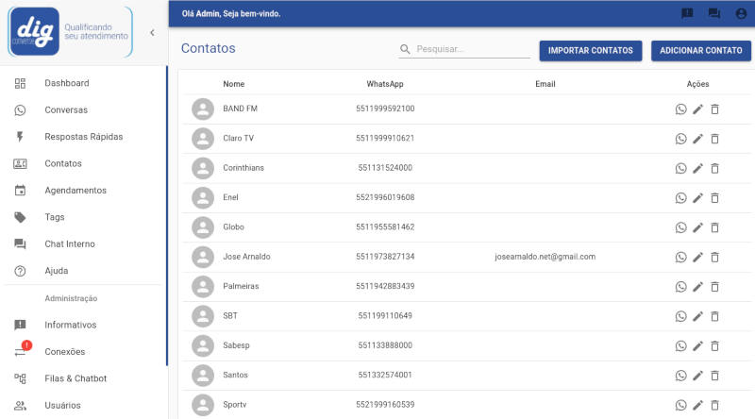
Task: Open WhatsApp chat for Globo contact
Action: tap(680, 227)
